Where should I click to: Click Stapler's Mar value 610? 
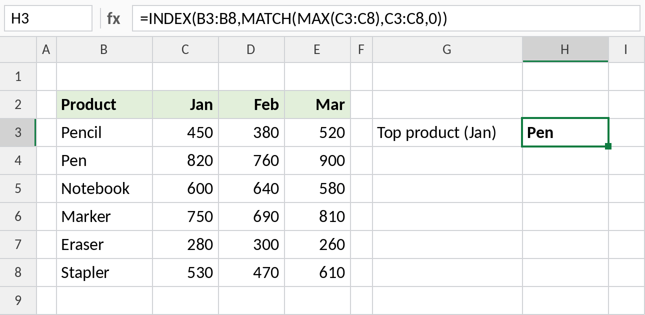point(317,272)
